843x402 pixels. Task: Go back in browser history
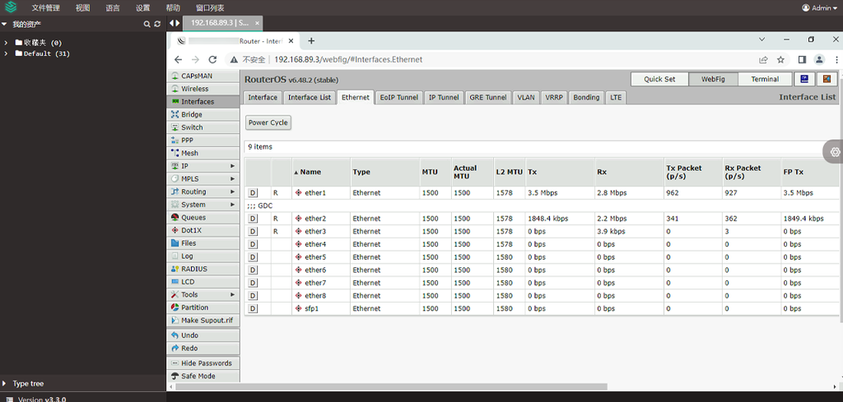(178, 59)
